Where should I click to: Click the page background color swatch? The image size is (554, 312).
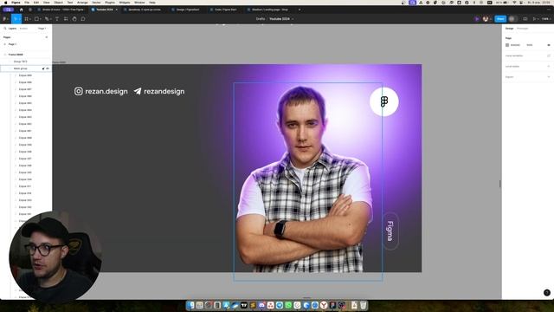click(x=507, y=45)
